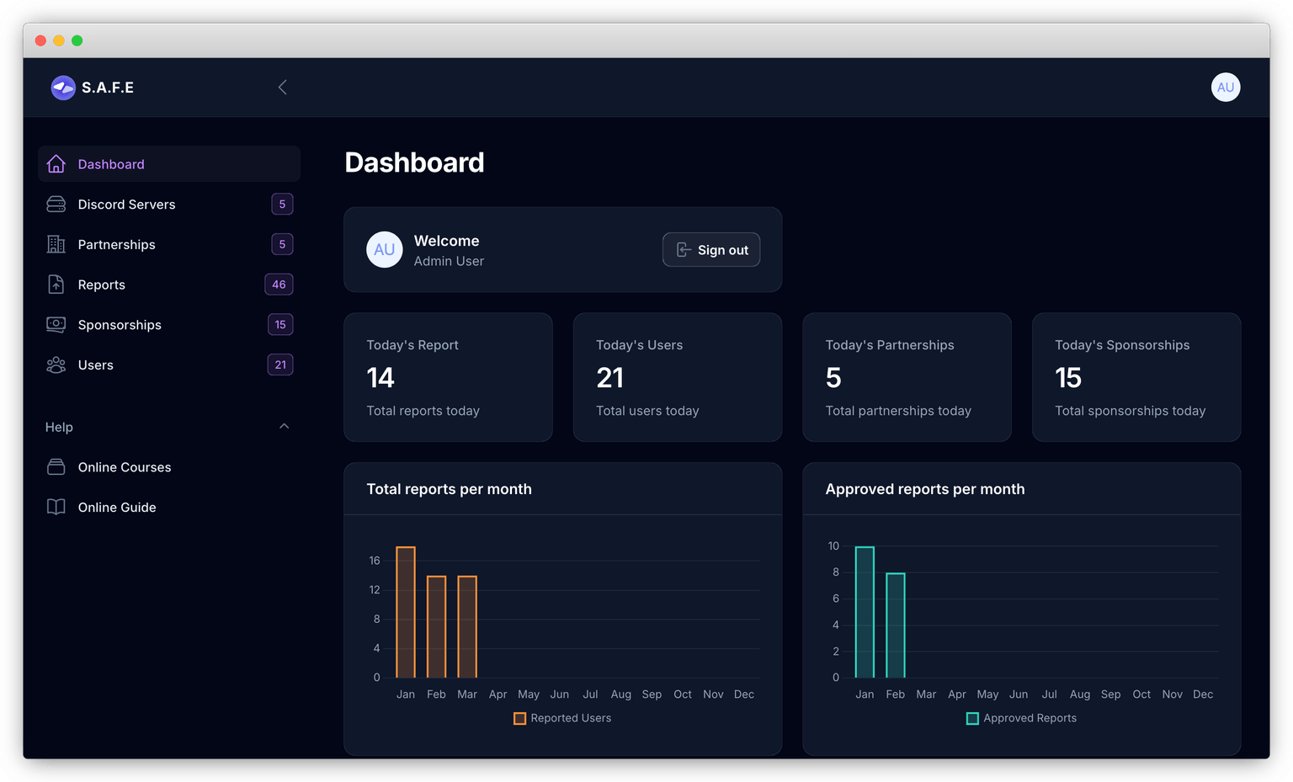Toggle Approved Reports legend in chart

pyautogui.click(x=1021, y=718)
